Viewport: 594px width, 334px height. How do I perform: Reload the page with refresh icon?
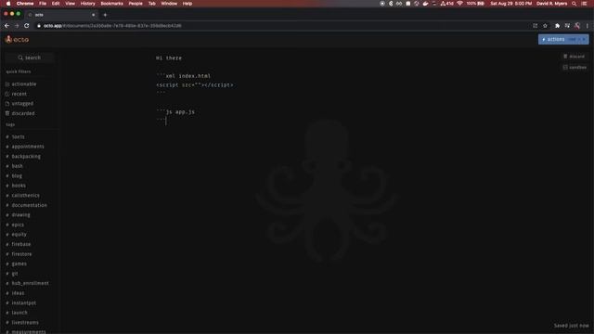[27, 26]
